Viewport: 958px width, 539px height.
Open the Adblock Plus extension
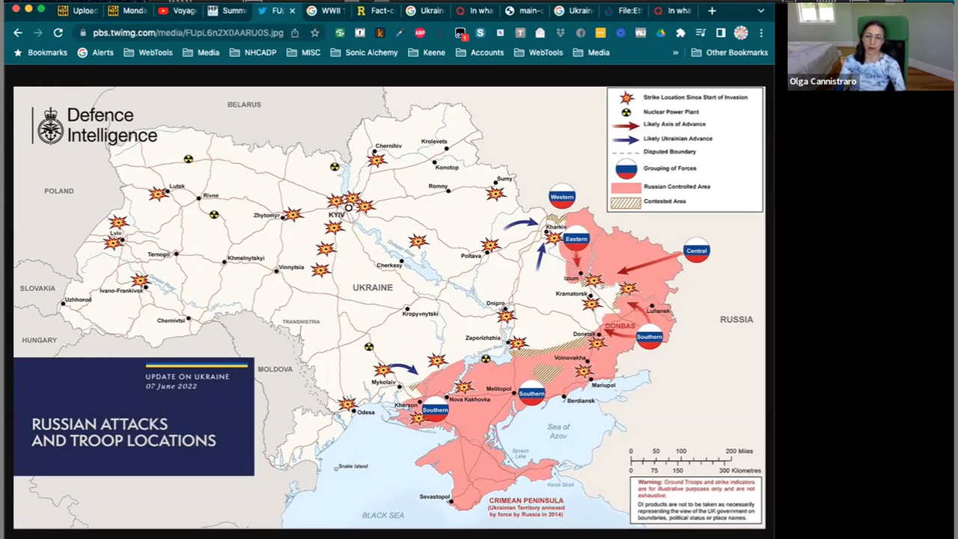coord(420,33)
